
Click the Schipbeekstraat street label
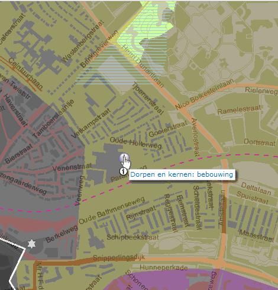132,237
